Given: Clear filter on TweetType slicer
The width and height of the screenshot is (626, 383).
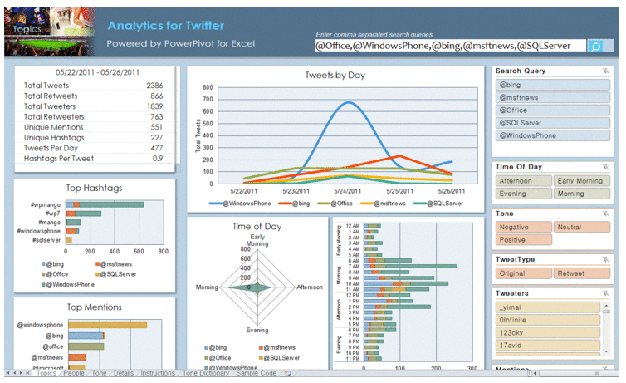Looking at the screenshot, I should 605,259.
